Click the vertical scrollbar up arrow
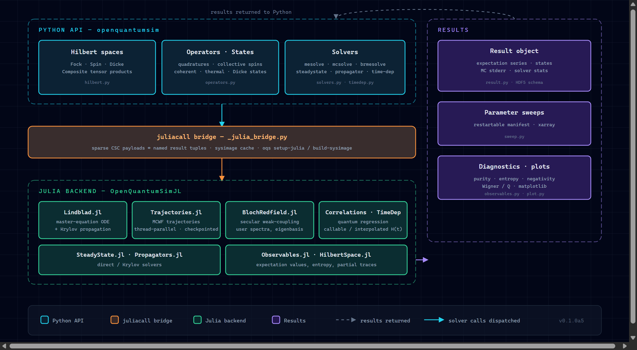The width and height of the screenshot is (637, 350). pyautogui.click(x=633, y=4)
